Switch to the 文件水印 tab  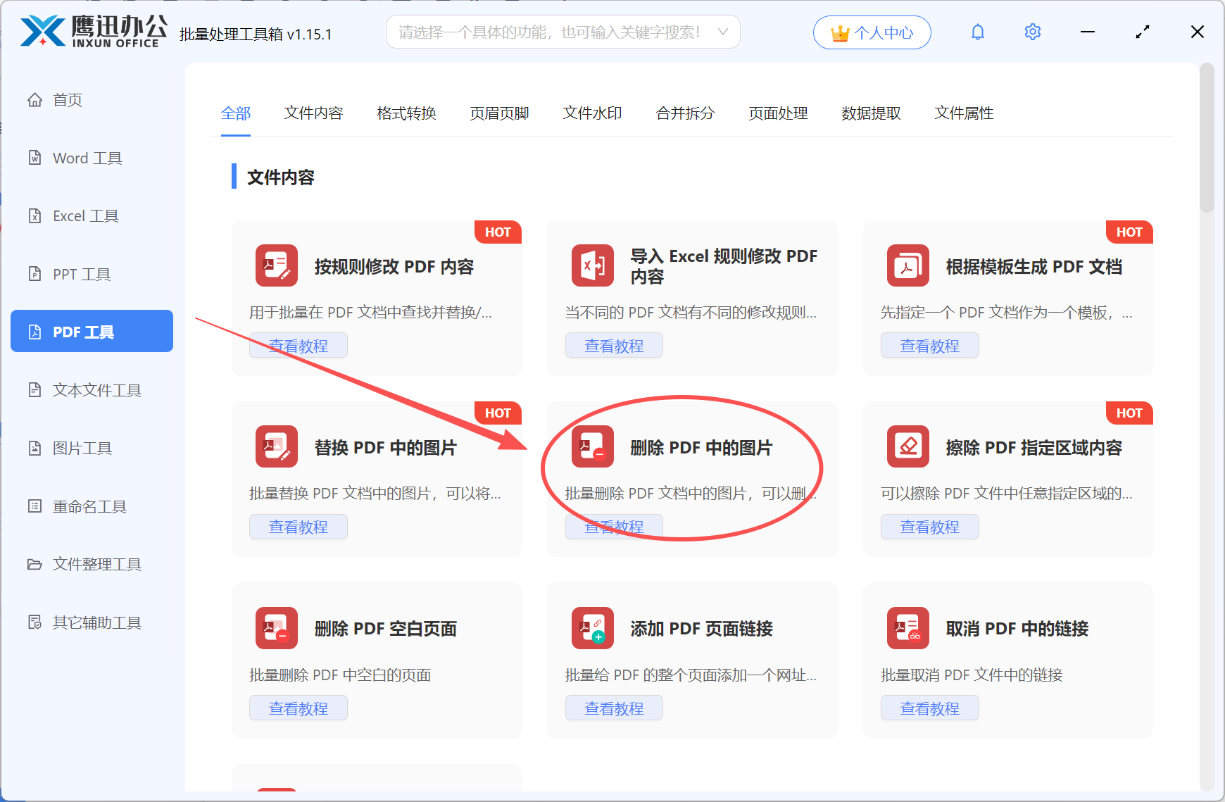click(x=592, y=113)
